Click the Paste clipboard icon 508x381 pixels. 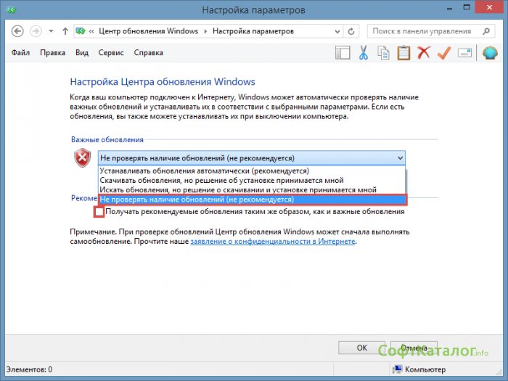coord(403,53)
